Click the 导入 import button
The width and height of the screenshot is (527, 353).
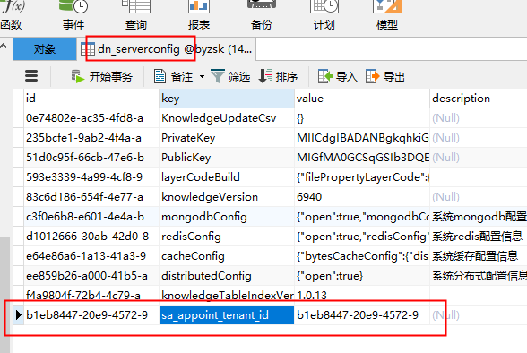[x=337, y=76]
